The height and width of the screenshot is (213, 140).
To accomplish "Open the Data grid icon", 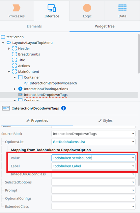I will 122,7.
